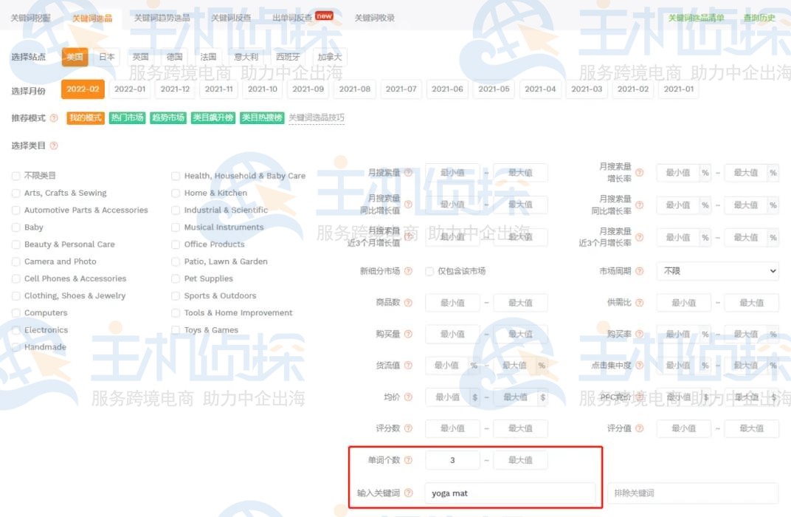Choose month 2021-01
This screenshot has height=517, width=791.
point(679,89)
